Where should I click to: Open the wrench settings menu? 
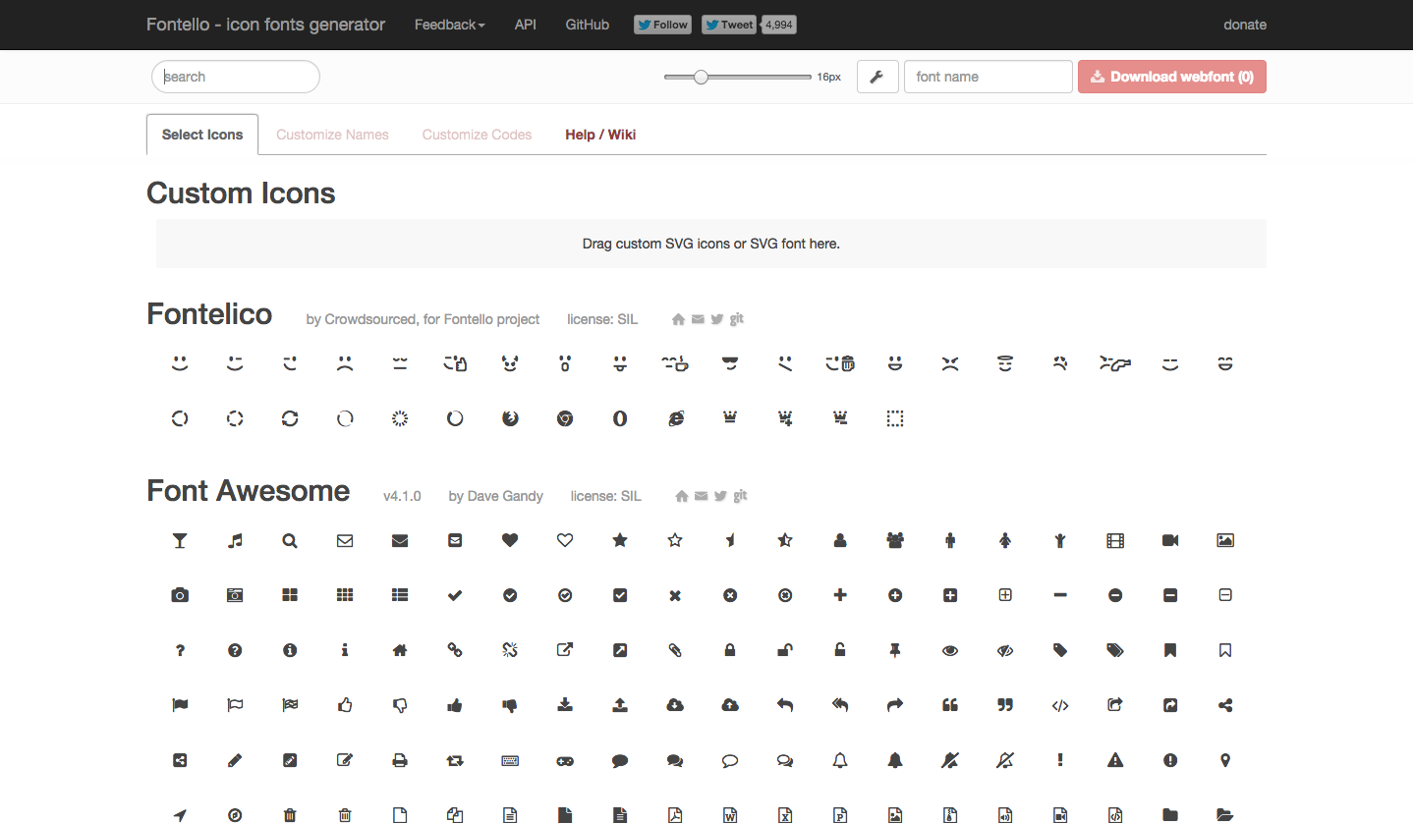[x=877, y=77]
